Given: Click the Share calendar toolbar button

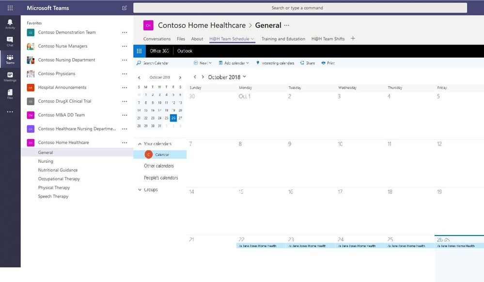Looking at the screenshot, I should (x=308, y=63).
